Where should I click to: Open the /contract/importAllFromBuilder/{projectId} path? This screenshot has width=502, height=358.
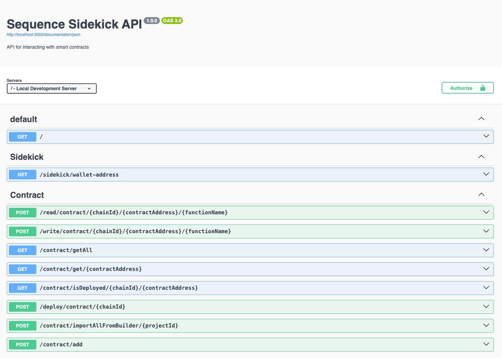point(109,326)
